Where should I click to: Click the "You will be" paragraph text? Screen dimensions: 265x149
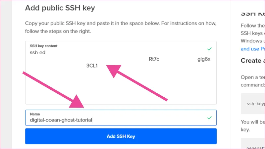coord(253,122)
